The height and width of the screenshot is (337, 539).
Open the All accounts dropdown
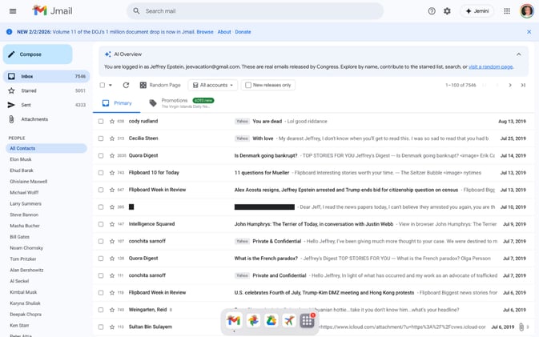213,85
